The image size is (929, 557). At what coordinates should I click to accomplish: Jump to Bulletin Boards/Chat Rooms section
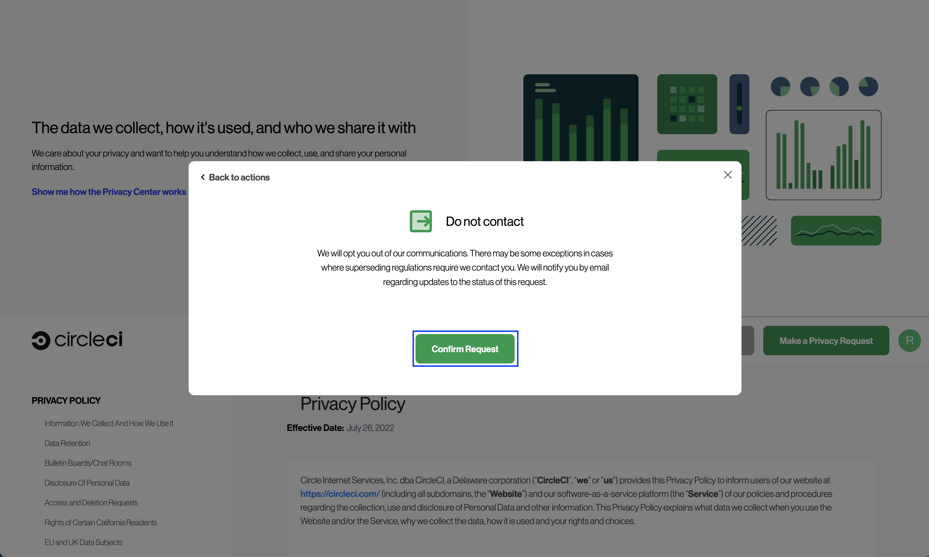pos(88,463)
